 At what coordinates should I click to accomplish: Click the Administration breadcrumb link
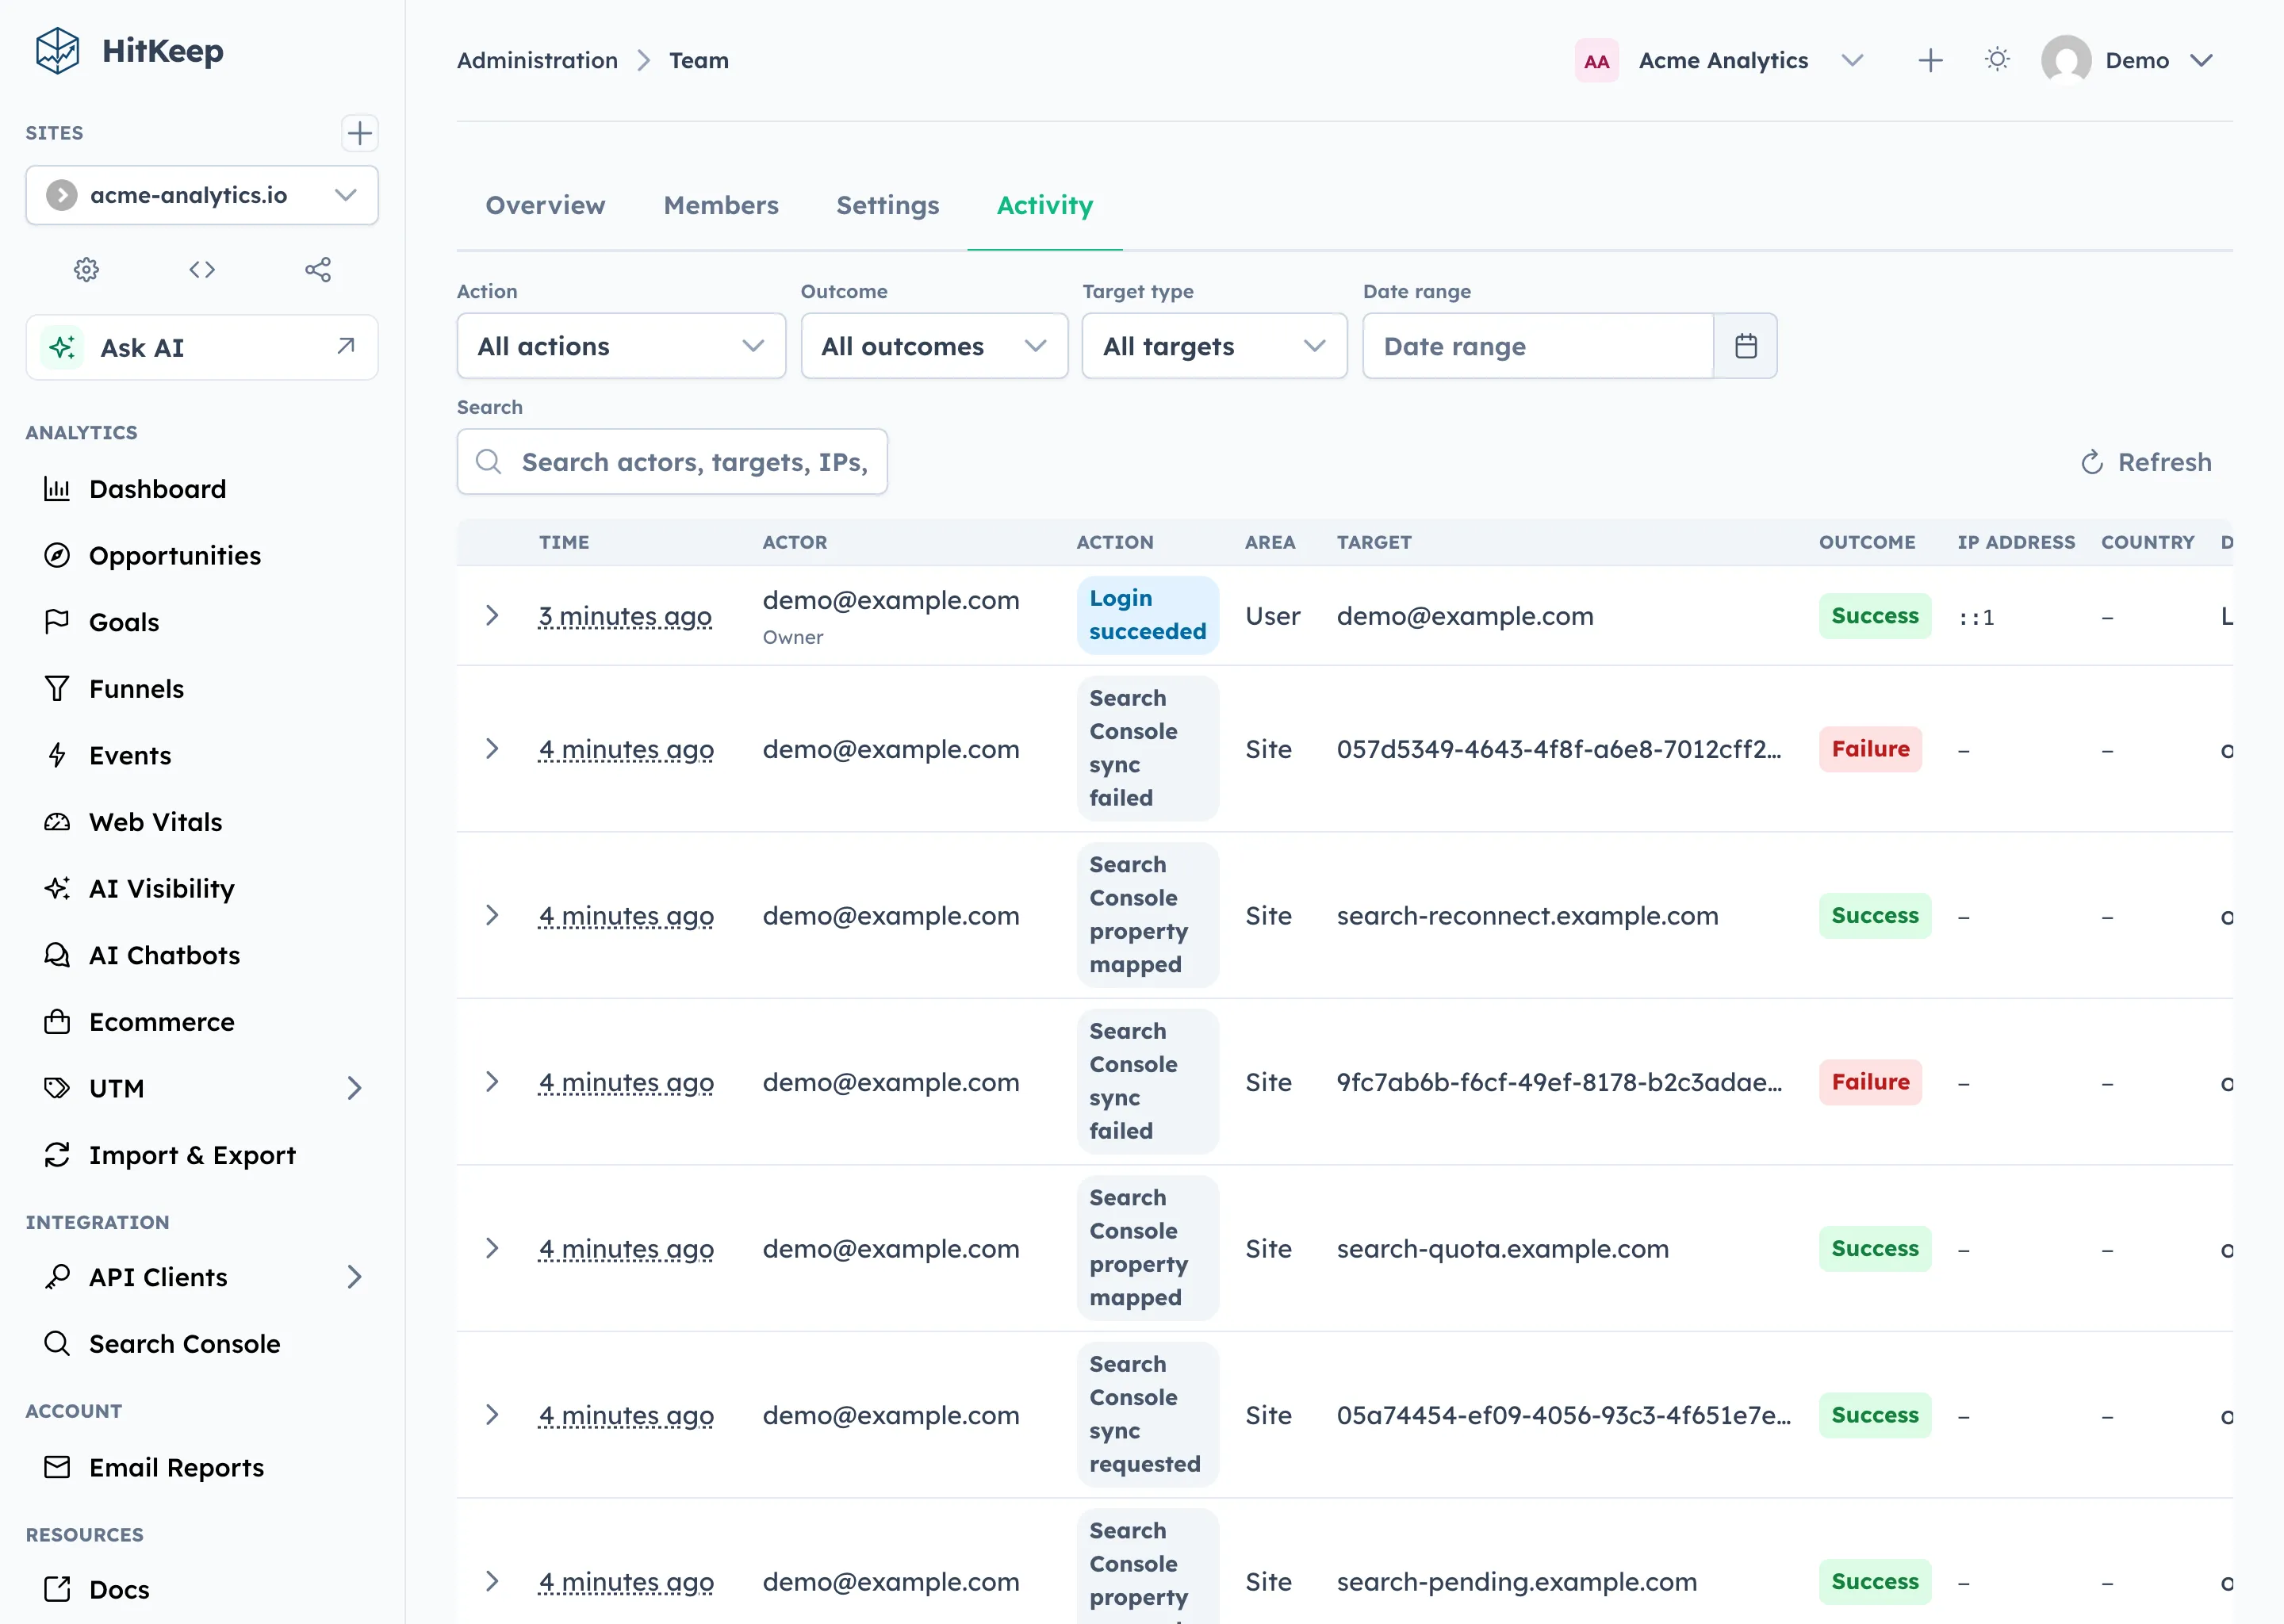[x=537, y=60]
